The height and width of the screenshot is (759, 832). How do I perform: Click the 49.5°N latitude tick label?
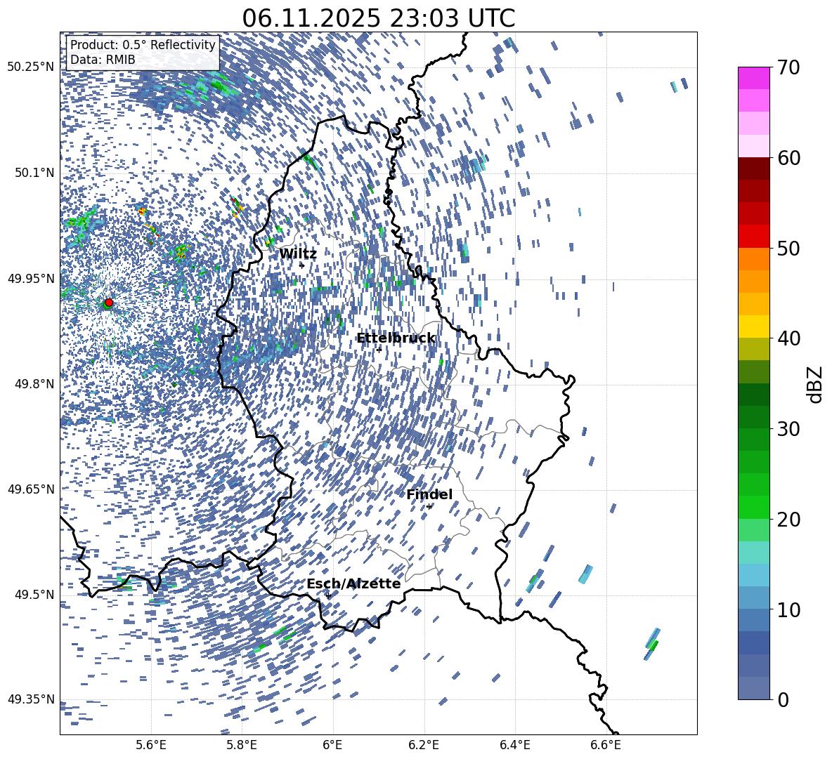(x=34, y=595)
